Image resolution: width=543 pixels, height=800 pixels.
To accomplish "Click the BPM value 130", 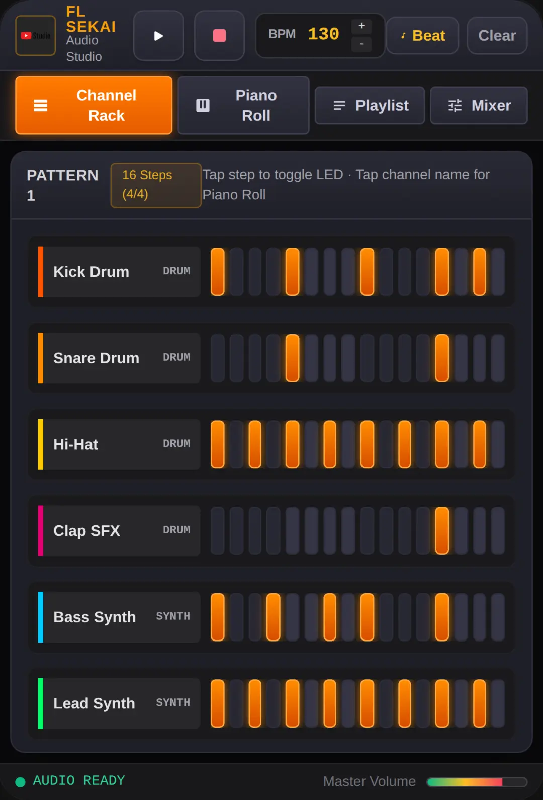I will 323,34.
